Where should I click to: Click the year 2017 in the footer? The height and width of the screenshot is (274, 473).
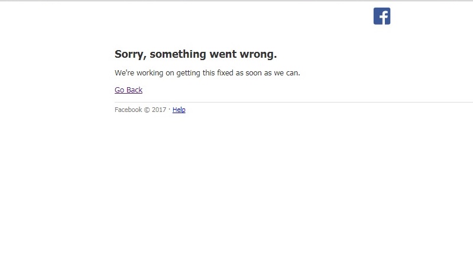point(159,110)
